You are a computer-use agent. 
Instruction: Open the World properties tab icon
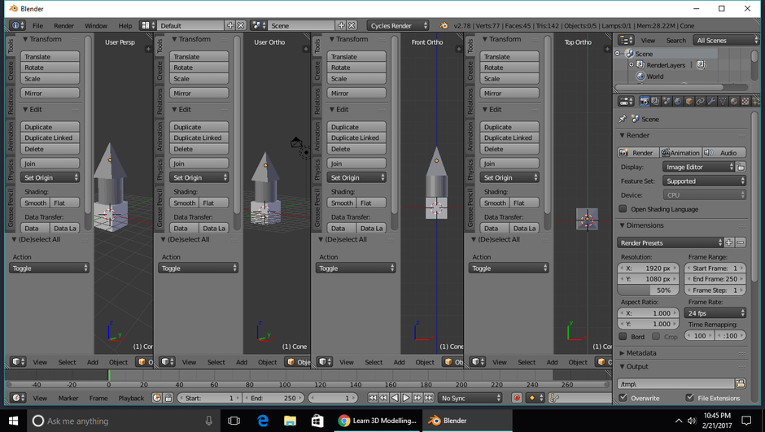click(678, 102)
